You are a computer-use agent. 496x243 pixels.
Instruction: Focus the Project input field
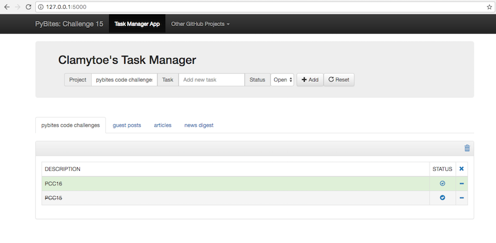[125, 80]
